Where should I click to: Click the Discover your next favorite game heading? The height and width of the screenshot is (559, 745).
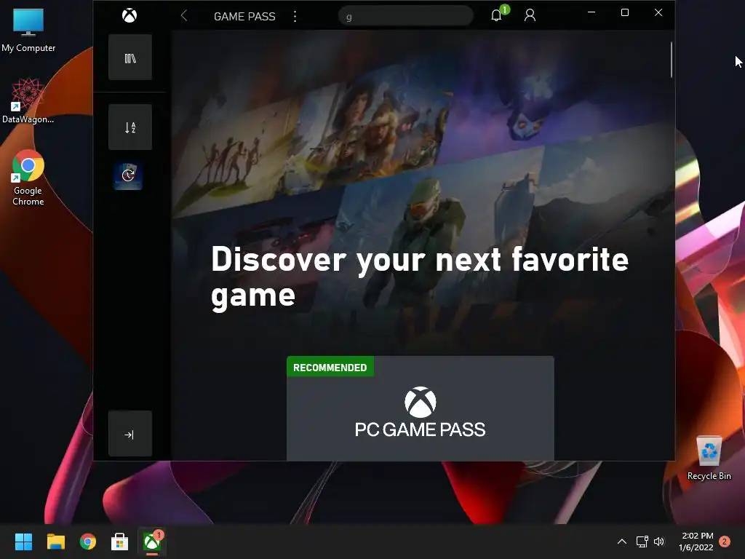pos(420,277)
